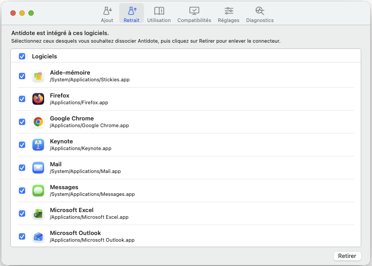The height and width of the screenshot is (266, 372).
Task: Click the Google Chrome name text
Action: tap(72, 118)
